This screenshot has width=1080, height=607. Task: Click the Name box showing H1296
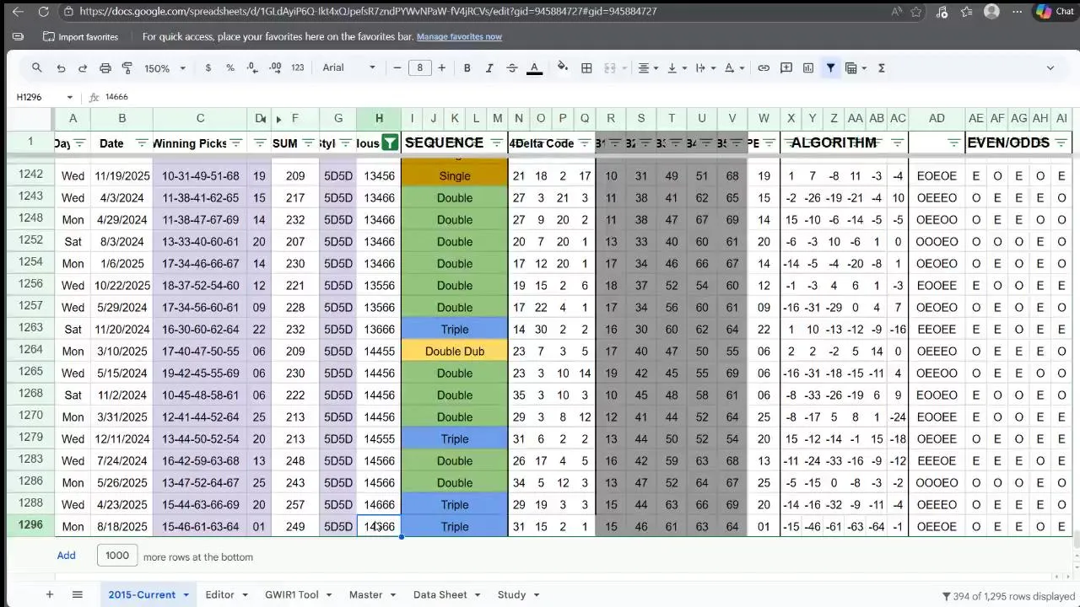[x=44, y=97]
